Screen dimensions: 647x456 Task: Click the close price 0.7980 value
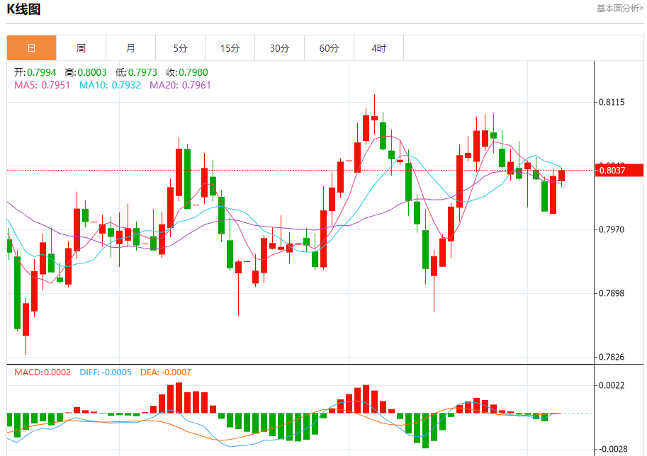tap(193, 72)
